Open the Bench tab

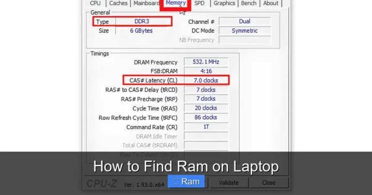(248, 3)
